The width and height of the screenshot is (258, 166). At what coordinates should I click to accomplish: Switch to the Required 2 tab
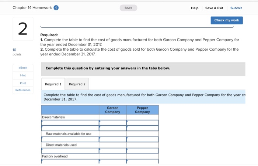point(77,84)
